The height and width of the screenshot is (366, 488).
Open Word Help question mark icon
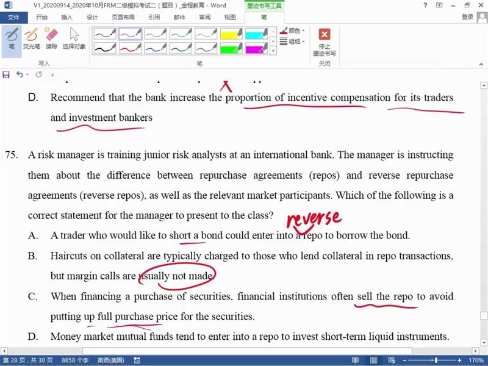tap(424, 5)
